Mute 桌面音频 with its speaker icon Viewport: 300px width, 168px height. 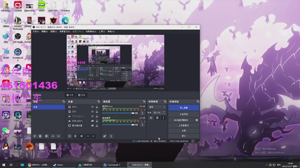(136, 125)
